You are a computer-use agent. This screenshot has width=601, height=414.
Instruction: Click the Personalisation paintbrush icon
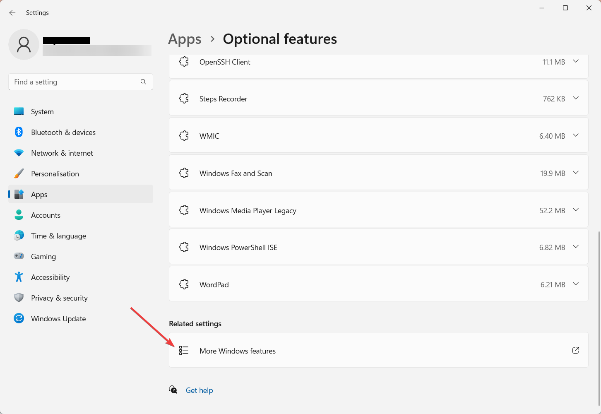(19, 173)
